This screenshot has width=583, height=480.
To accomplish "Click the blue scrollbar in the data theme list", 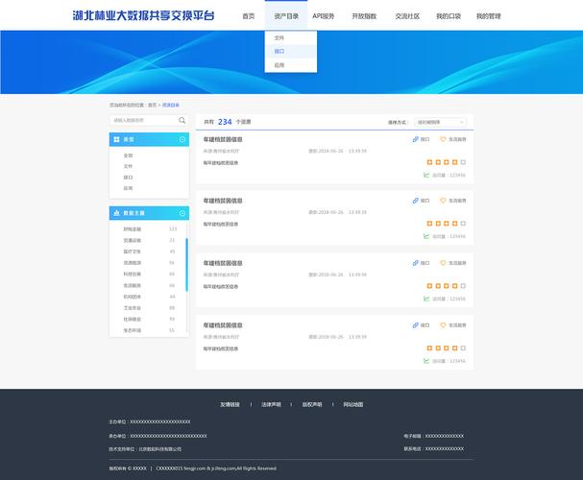I will pos(186,265).
